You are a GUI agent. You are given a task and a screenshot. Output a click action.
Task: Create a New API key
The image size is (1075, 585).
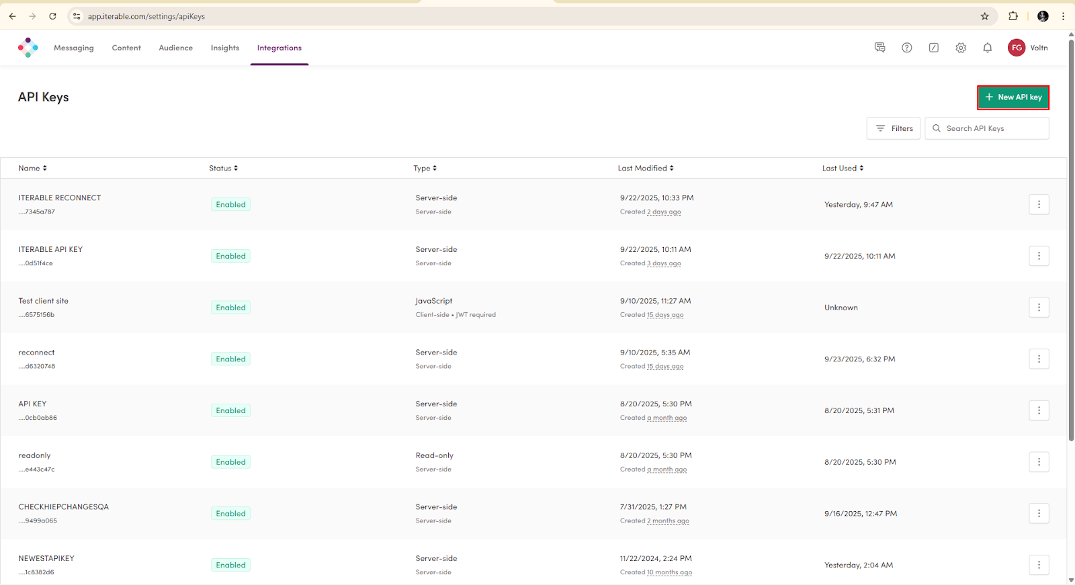pyautogui.click(x=1013, y=97)
